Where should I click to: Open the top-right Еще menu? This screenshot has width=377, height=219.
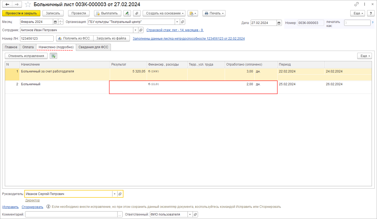(358, 13)
